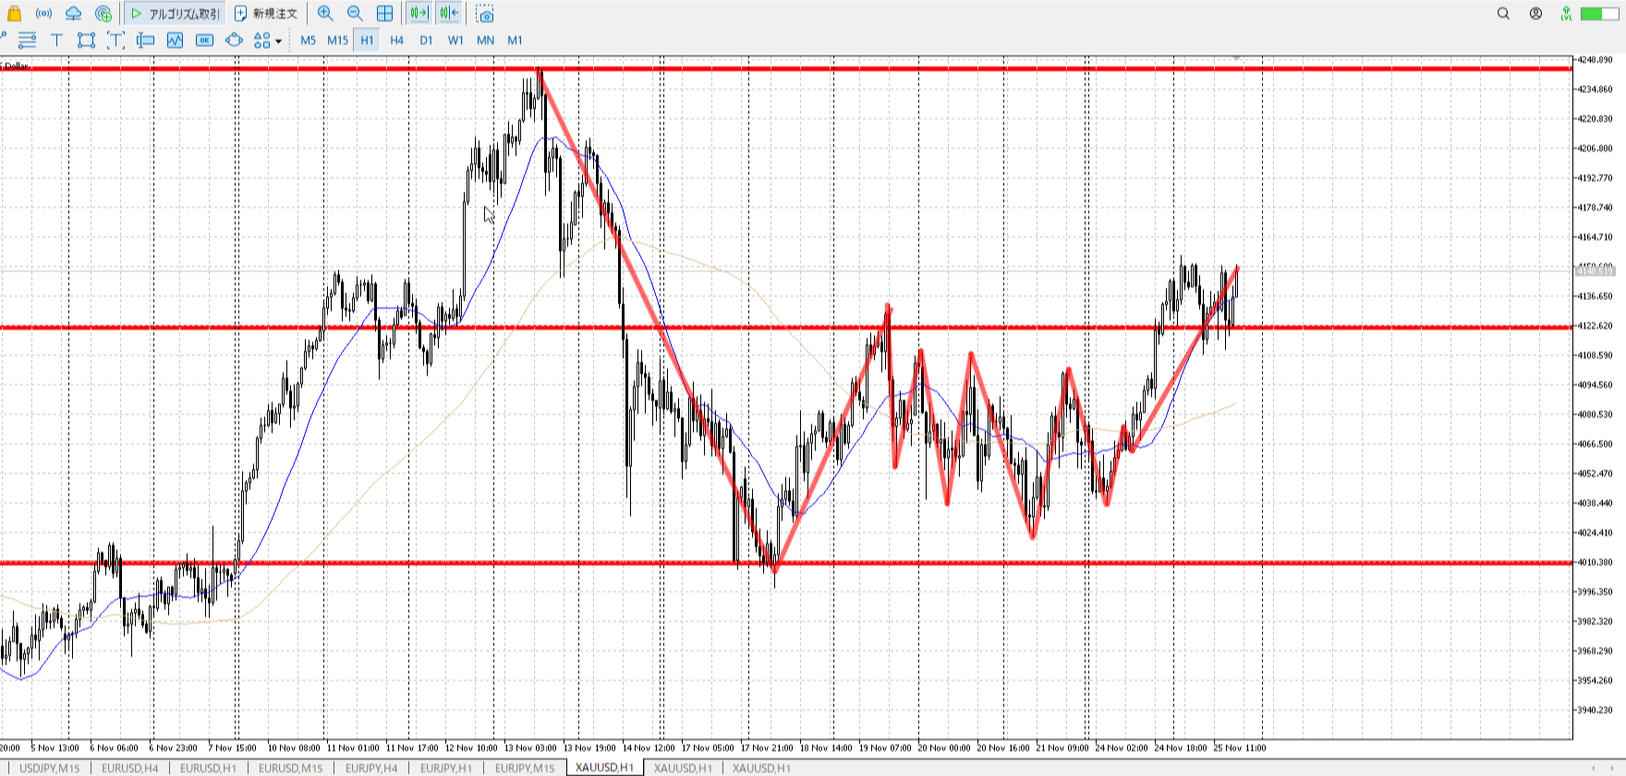Open the market shopping bag icon
This screenshot has height=776, width=1626.
coord(14,14)
